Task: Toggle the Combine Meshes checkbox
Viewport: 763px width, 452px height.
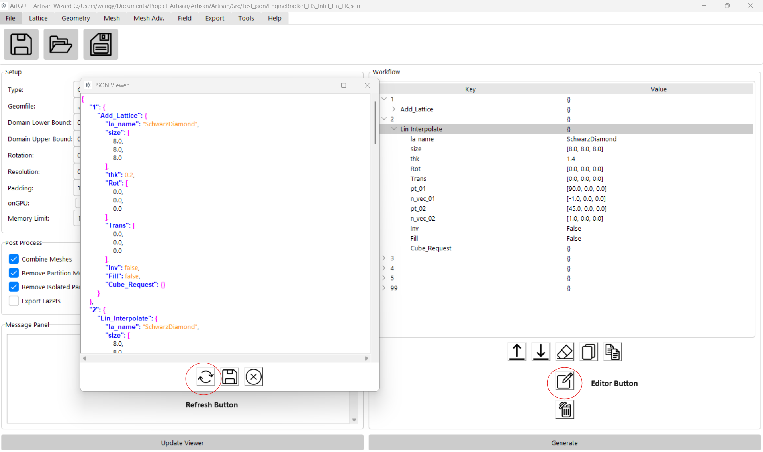Action: pos(14,259)
